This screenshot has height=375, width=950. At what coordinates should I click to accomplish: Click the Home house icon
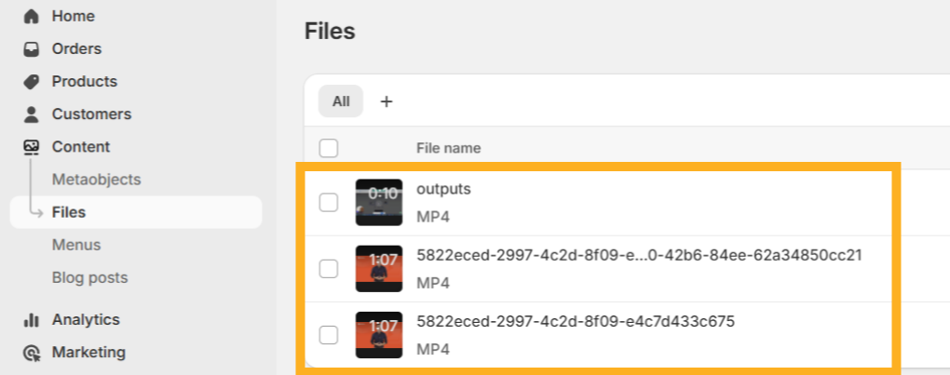point(32,17)
